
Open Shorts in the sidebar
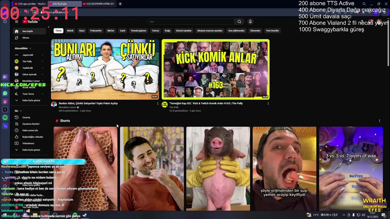[x=30, y=38]
